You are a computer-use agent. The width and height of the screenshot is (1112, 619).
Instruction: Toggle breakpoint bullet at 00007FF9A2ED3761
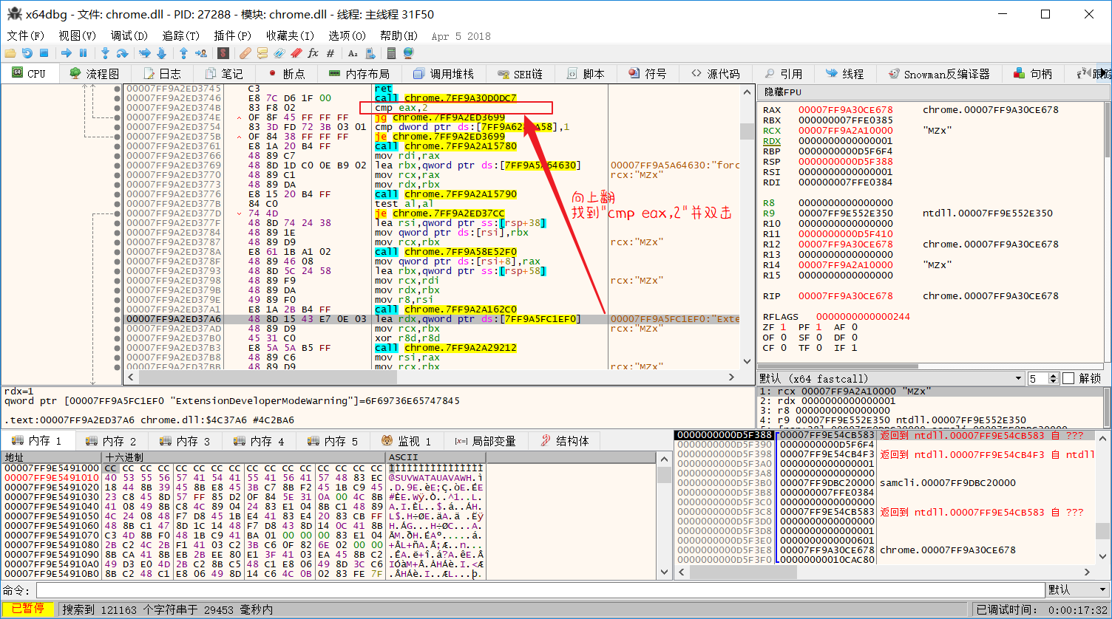[x=117, y=146]
